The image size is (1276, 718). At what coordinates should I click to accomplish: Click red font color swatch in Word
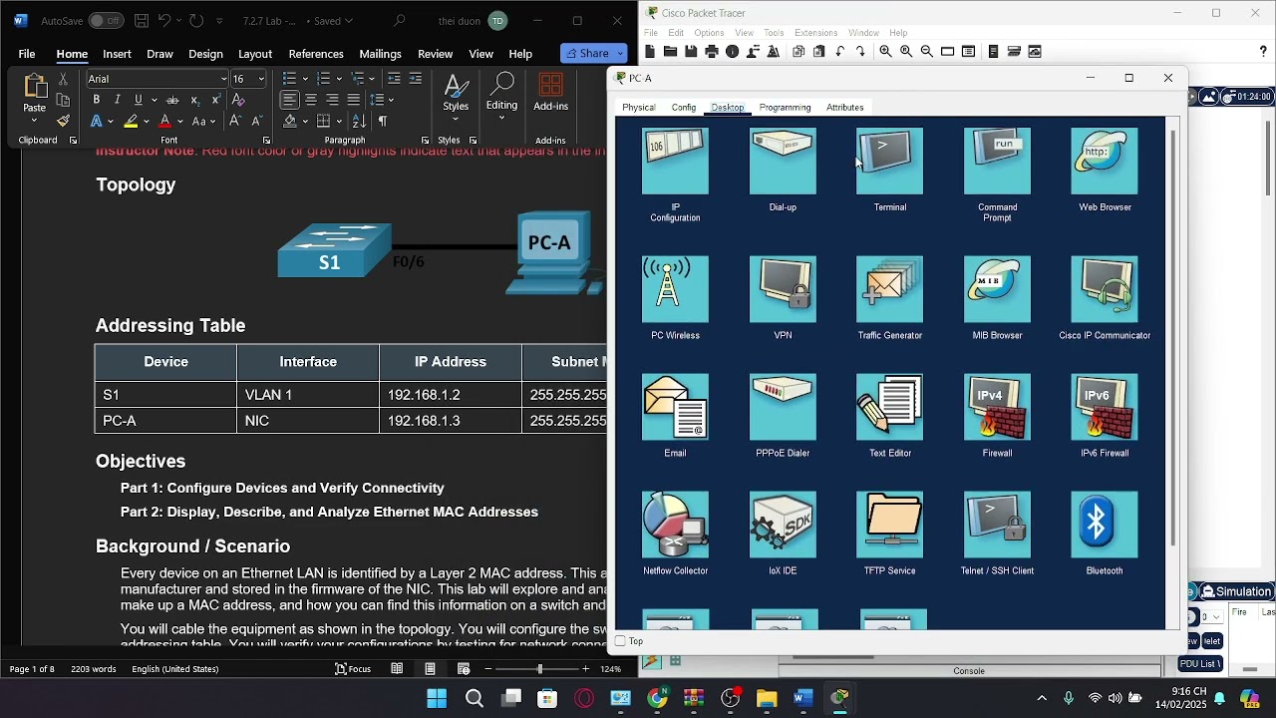point(166,121)
